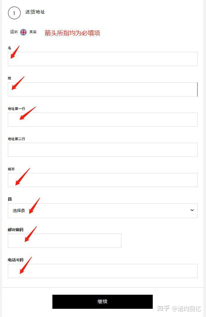The image size is (206, 317).
Task: Click the 运到 label text
Action: (14, 32)
